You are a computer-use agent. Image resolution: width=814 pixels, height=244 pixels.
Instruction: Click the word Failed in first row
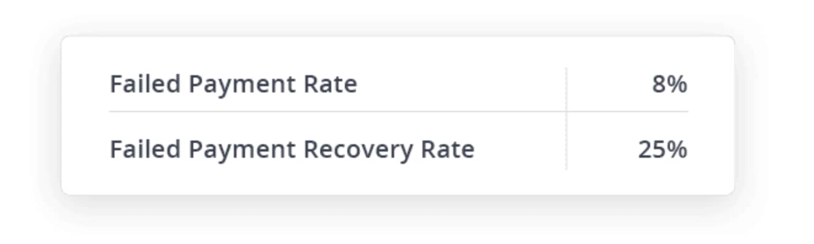coord(145,84)
